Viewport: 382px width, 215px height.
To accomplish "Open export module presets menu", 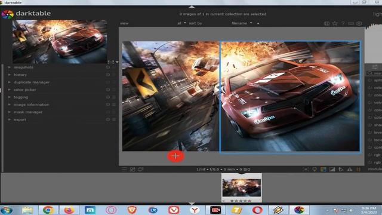I will (x=114, y=119).
